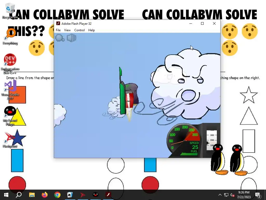The width and height of the screenshot is (266, 200).
Task: Open the Everything search desktop shortcut
Action: coord(10,36)
